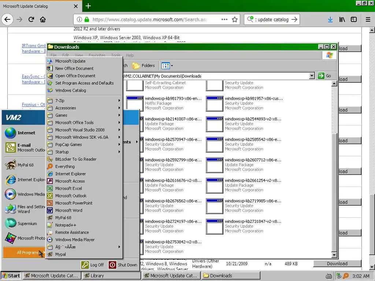Screen dimensions: 375x281
Task: Switch to Library taskbar button
Action: [111, 276]
